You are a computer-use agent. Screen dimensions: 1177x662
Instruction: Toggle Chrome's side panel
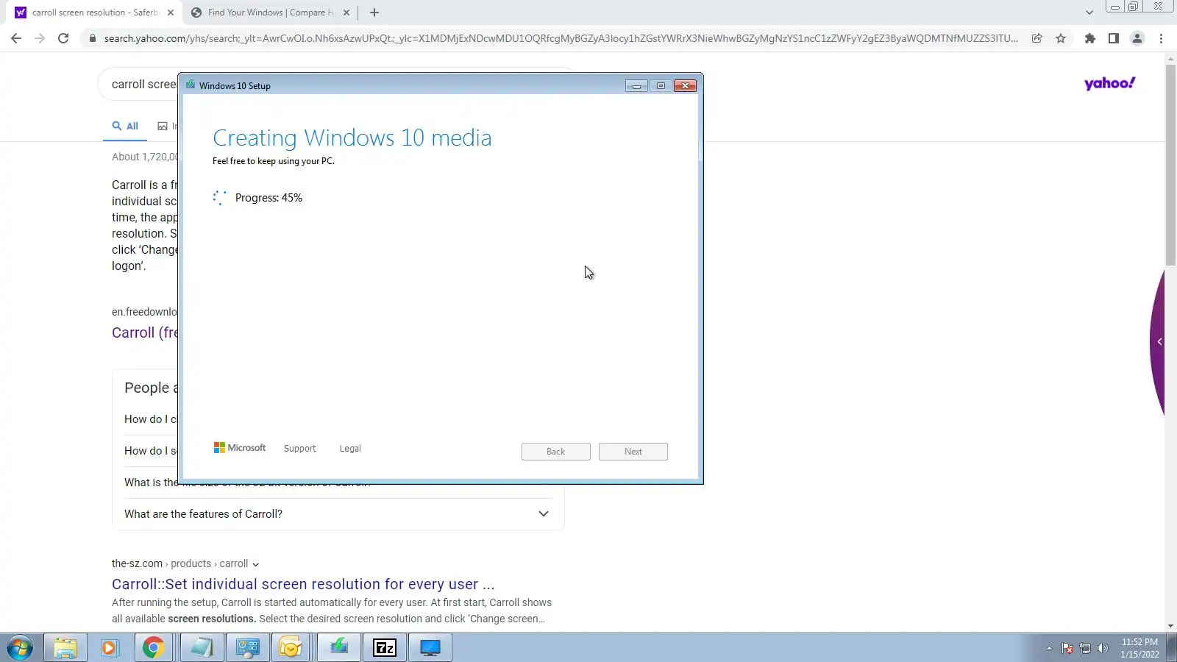coord(1114,38)
